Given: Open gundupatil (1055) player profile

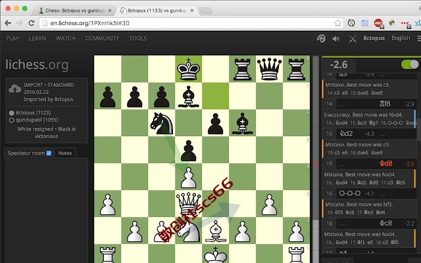Looking at the screenshot, I should pos(37,120).
